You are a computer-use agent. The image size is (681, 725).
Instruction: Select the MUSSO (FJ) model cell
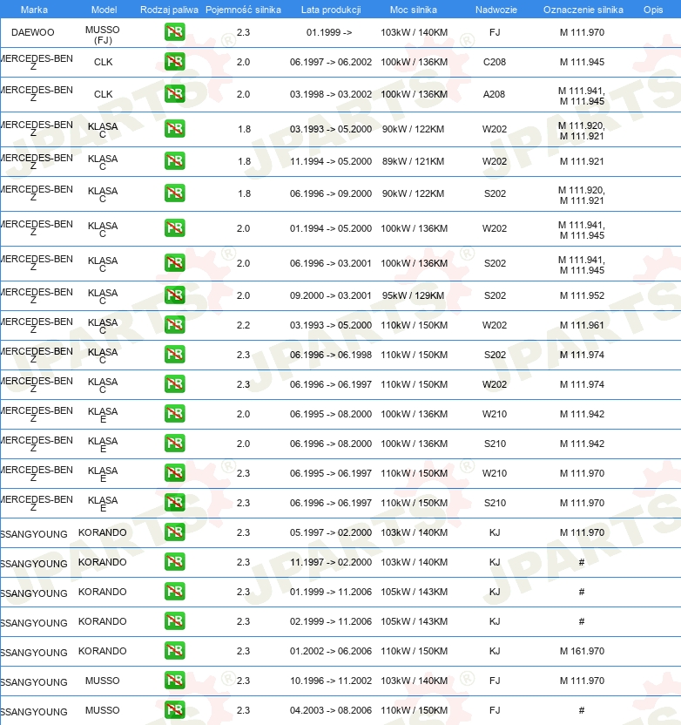coord(103,35)
